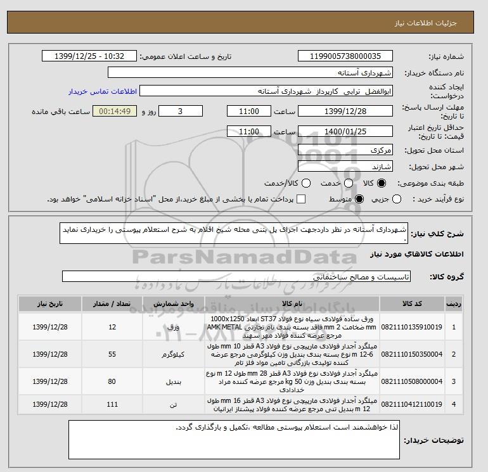Viewport: 488px width, 472px height.
Task: Click need number field 1199005738000035
Action: (x=345, y=56)
